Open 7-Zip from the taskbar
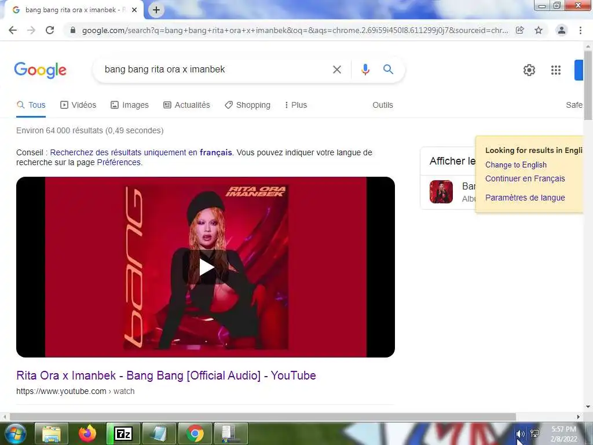This screenshot has width=593, height=445. (x=123, y=433)
